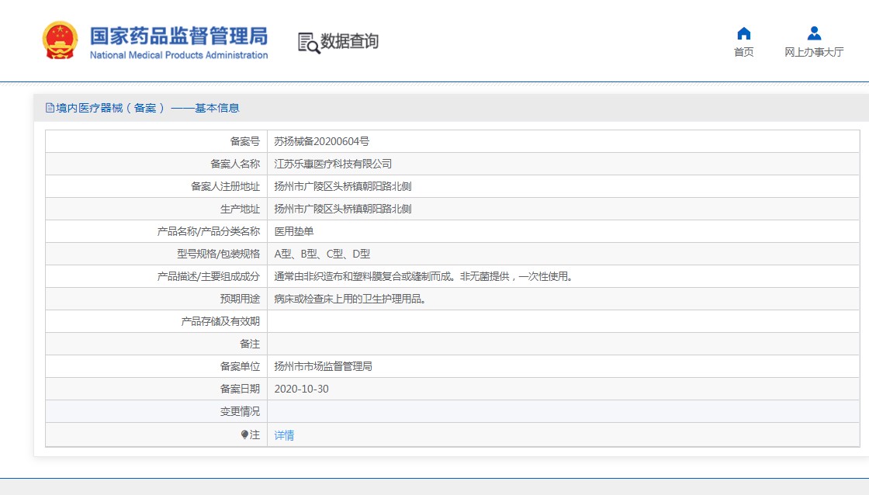
Task: Click the 备案日期 label
Action: tap(240, 389)
